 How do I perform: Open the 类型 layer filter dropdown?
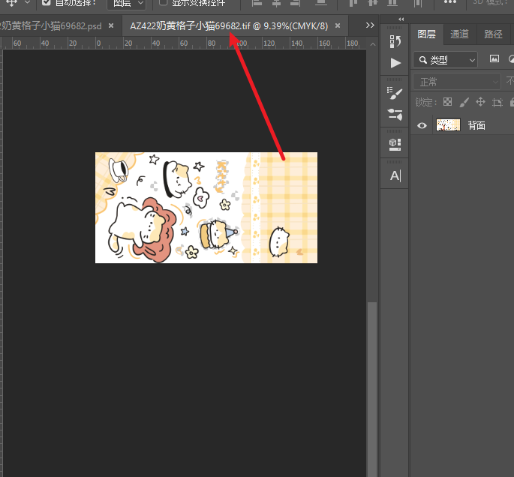(x=445, y=60)
